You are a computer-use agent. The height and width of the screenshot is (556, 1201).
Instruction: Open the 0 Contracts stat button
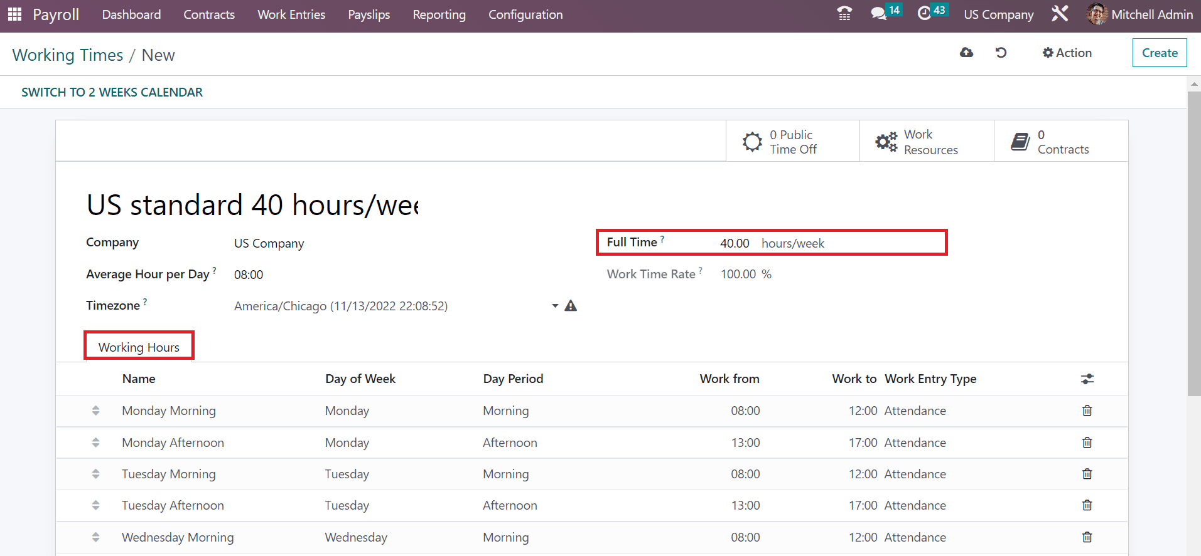(1061, 141)
